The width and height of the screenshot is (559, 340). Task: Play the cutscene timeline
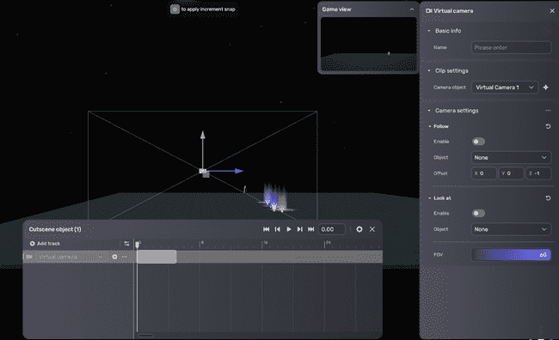pyautogui.click(x=289, y=229)
